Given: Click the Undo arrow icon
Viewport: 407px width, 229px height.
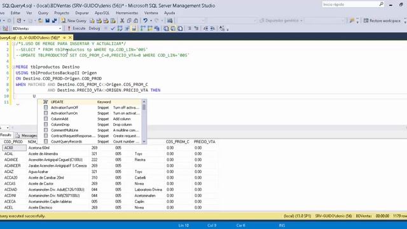Looking at the screenshot, I should coord(145,20).
